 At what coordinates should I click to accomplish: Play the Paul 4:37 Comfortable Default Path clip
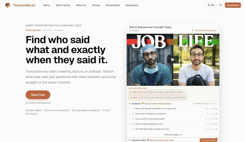coord(158,98)
